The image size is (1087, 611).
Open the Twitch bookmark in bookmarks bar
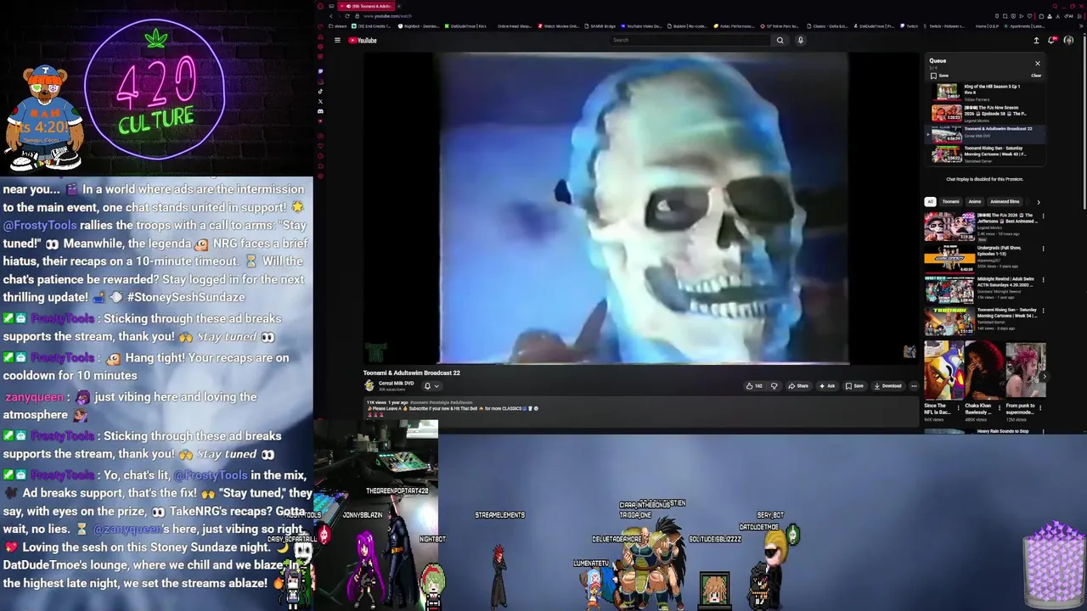click(910, 26)
